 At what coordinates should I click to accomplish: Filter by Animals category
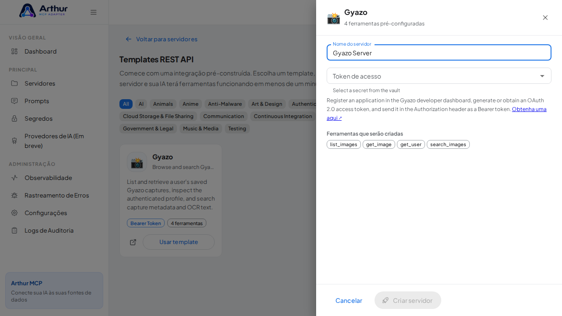tap(163, 104)
